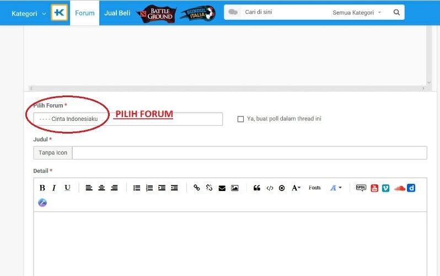Viewport: 440px width, 276px height.
Task: Click into the Cari di sini search field
Action: pos(286,12)
